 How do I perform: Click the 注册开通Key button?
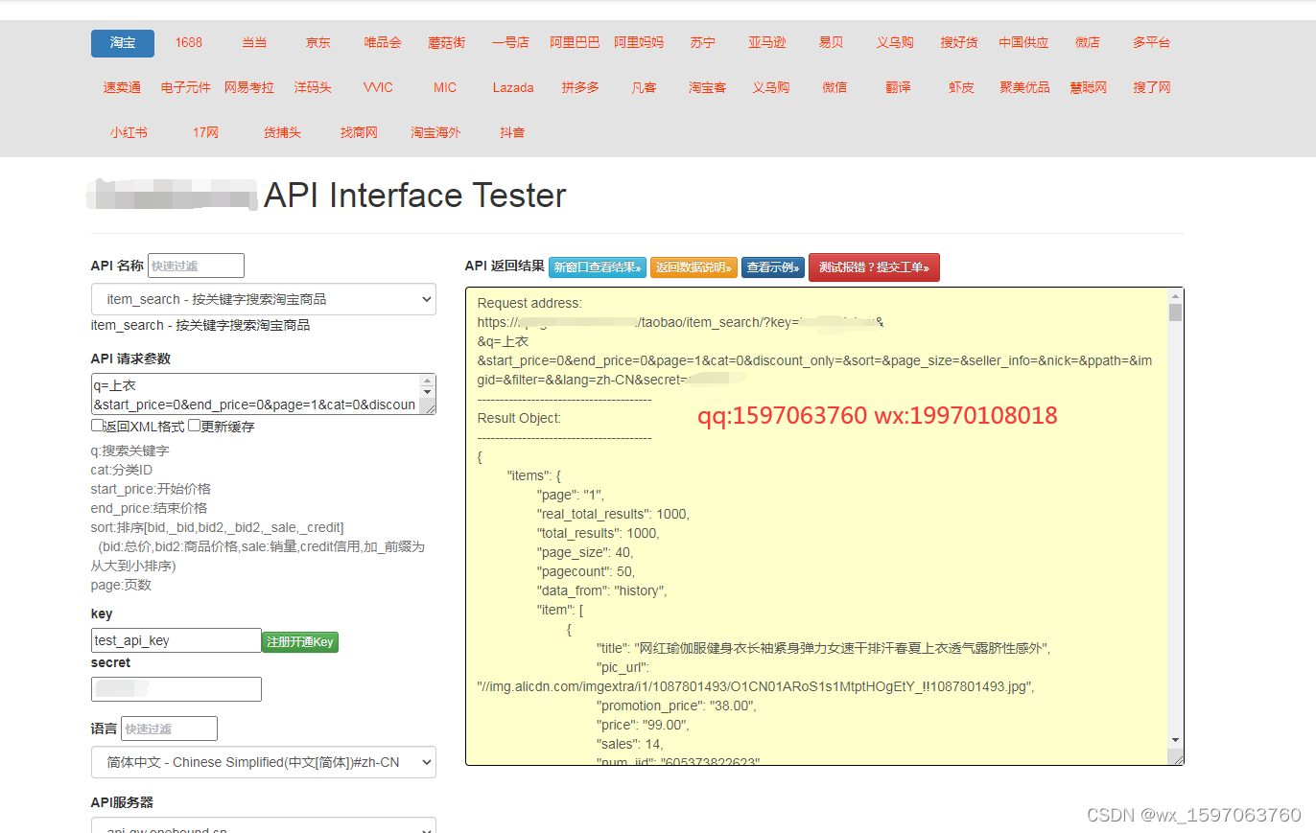coord(300,641)
